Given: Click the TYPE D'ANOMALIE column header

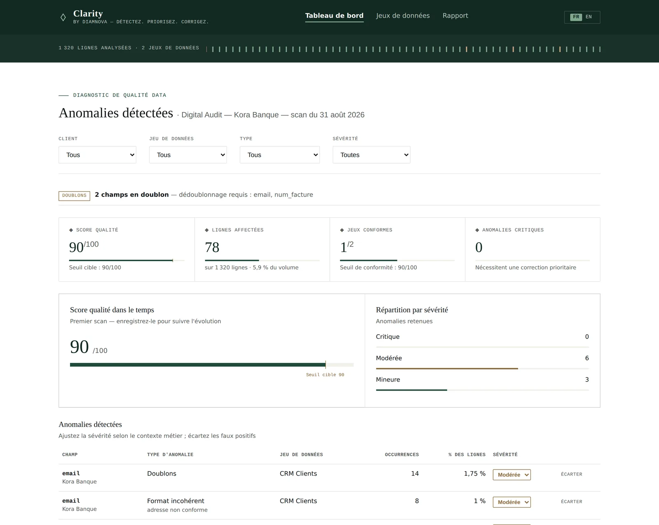Looking at the screenshot, I should click(170, 455).
